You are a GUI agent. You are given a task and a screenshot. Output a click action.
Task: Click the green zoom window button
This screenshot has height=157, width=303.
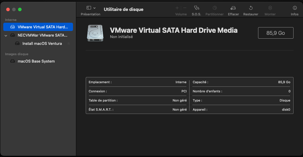point(20,9)
